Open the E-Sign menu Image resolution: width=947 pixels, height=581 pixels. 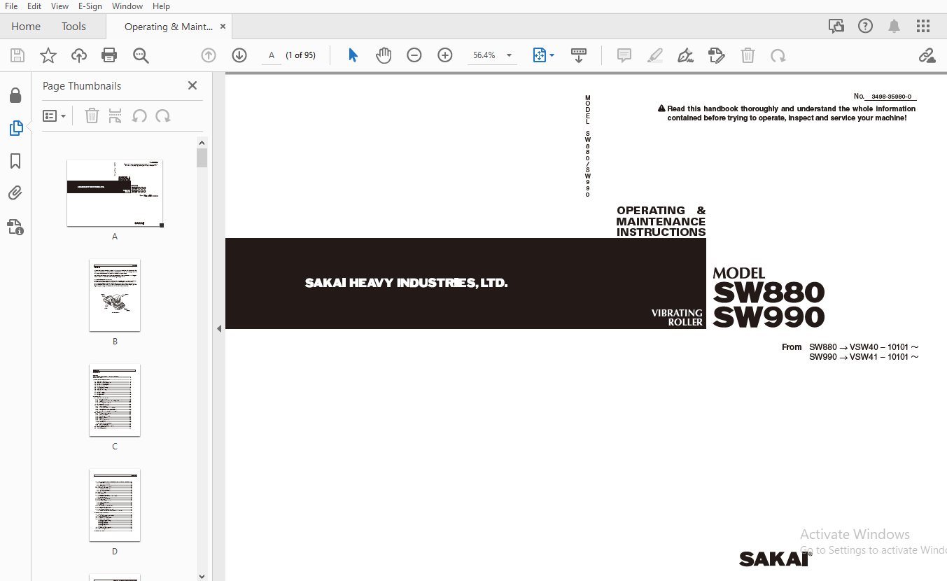click(90, 6)
